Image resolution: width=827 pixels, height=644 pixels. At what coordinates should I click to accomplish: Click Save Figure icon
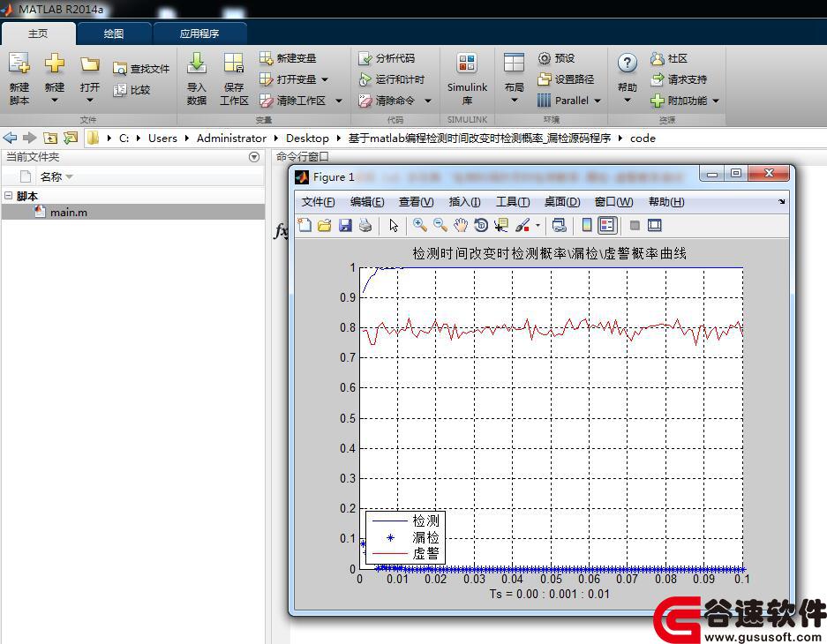tap(345, 226)
